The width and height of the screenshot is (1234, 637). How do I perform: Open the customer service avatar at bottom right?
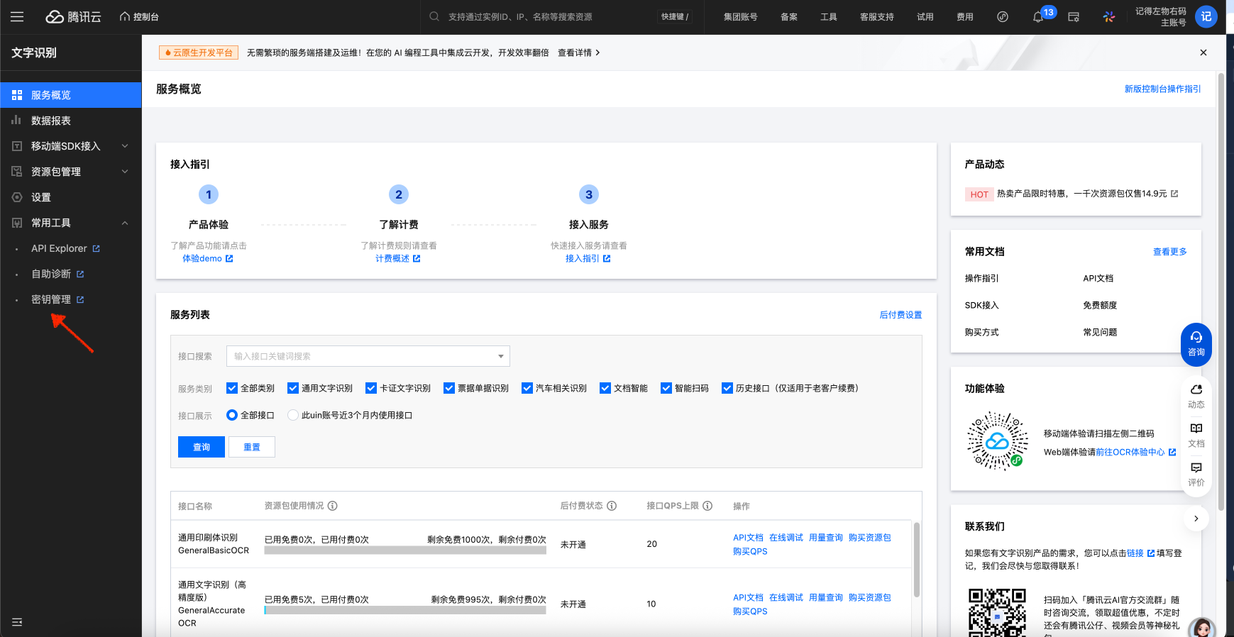(x=1202, y=627)
